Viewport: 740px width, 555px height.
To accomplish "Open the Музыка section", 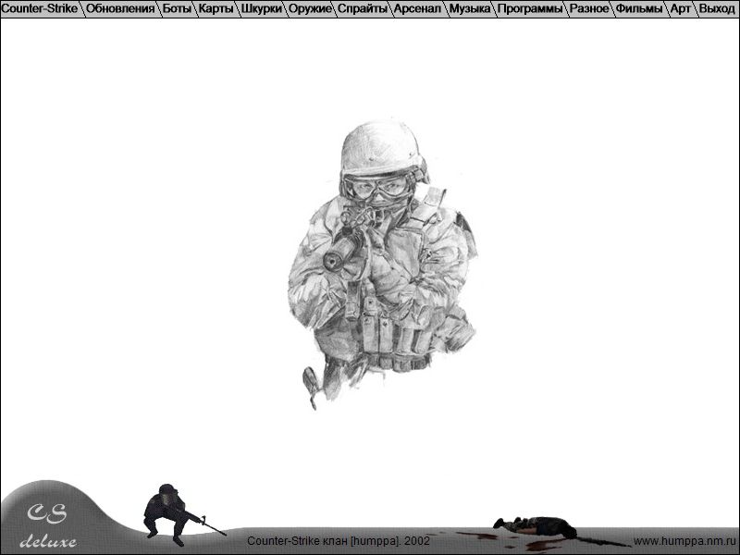I will 470,8.
